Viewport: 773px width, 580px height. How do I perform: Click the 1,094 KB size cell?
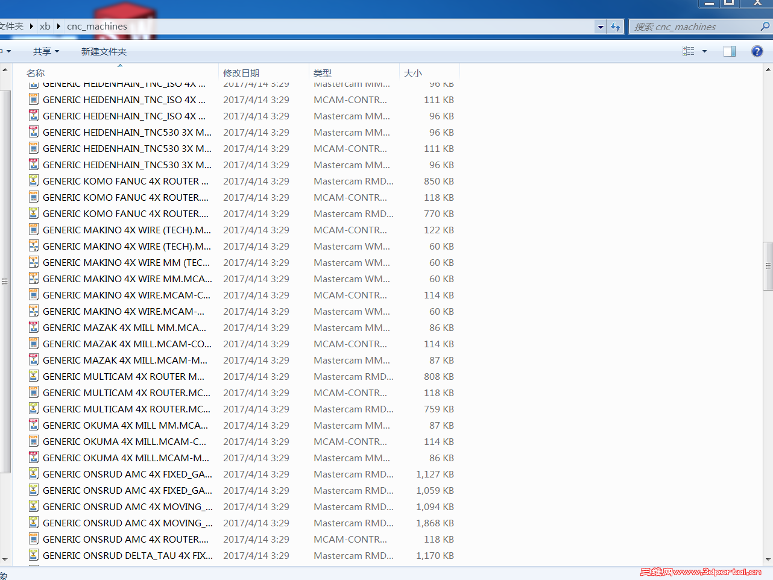click(x=435, y=506)
